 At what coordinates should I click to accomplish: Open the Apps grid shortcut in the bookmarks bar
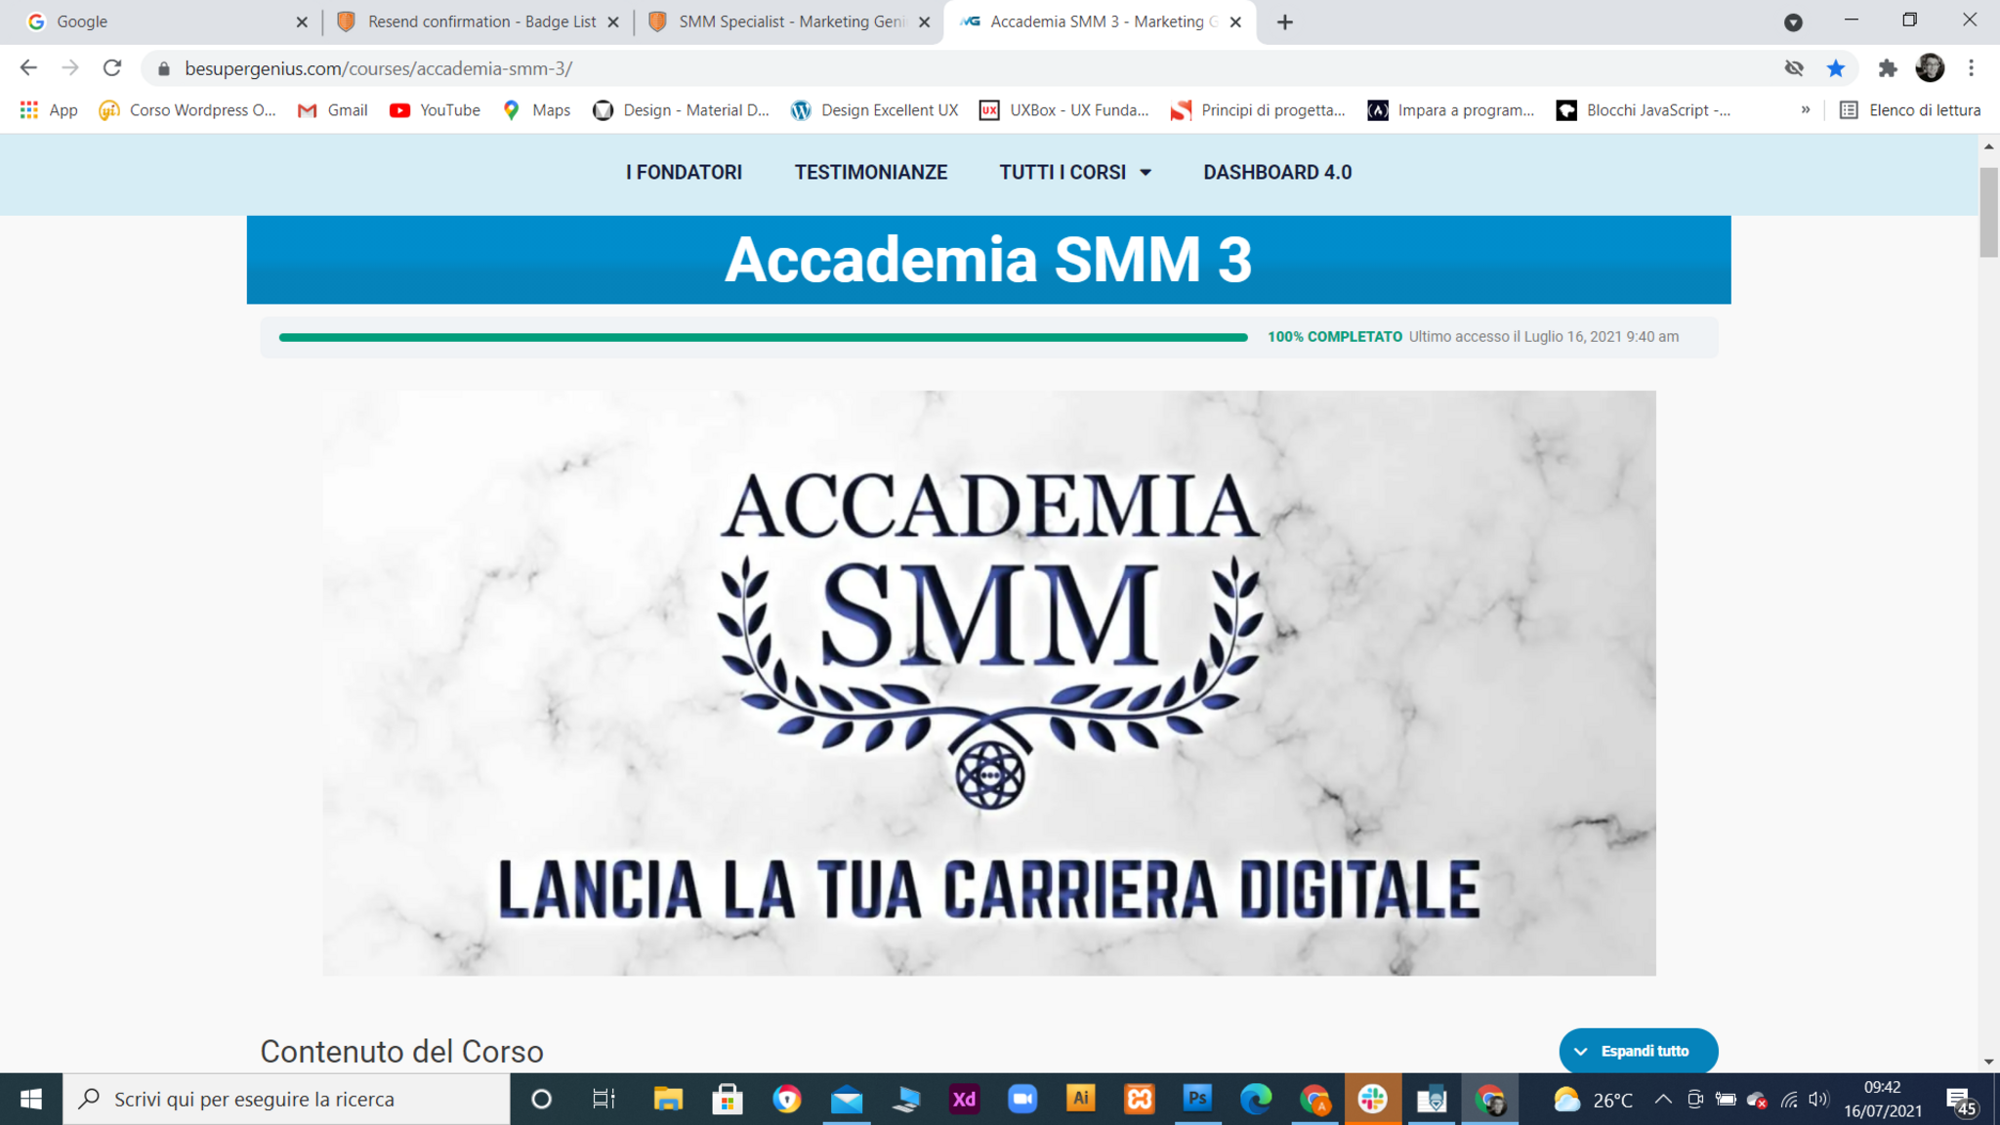[x=49, y=110]
